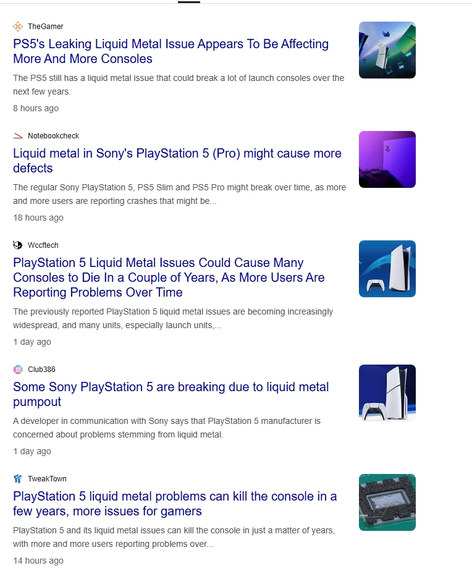This screenshot has width=472, height=571.
Task: Click the TweakTown source name
Action: [47, 479]
